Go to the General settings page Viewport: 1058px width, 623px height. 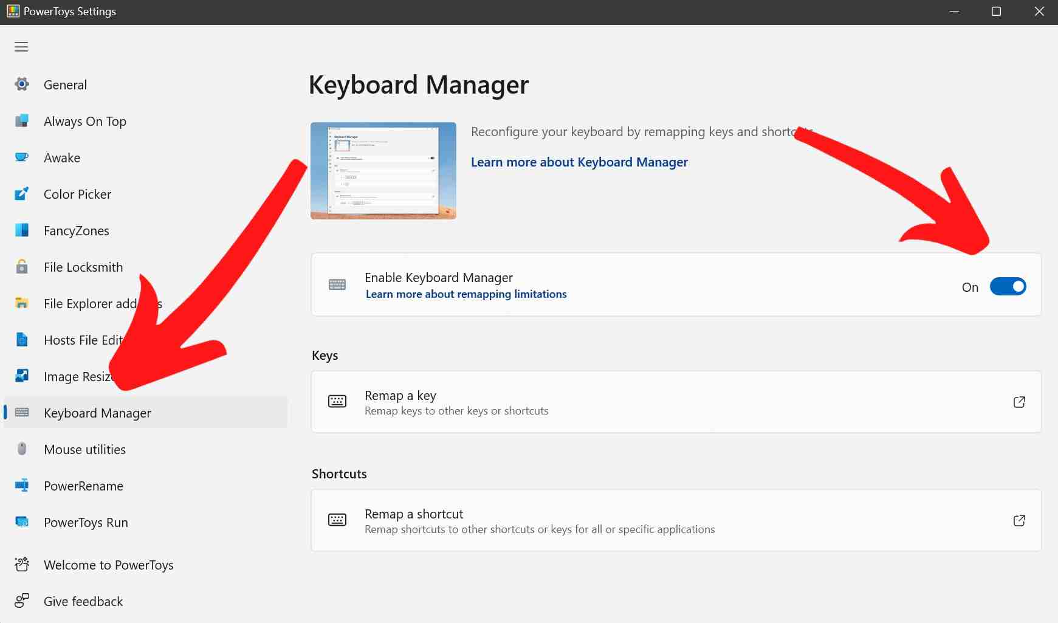click(146, 84)
